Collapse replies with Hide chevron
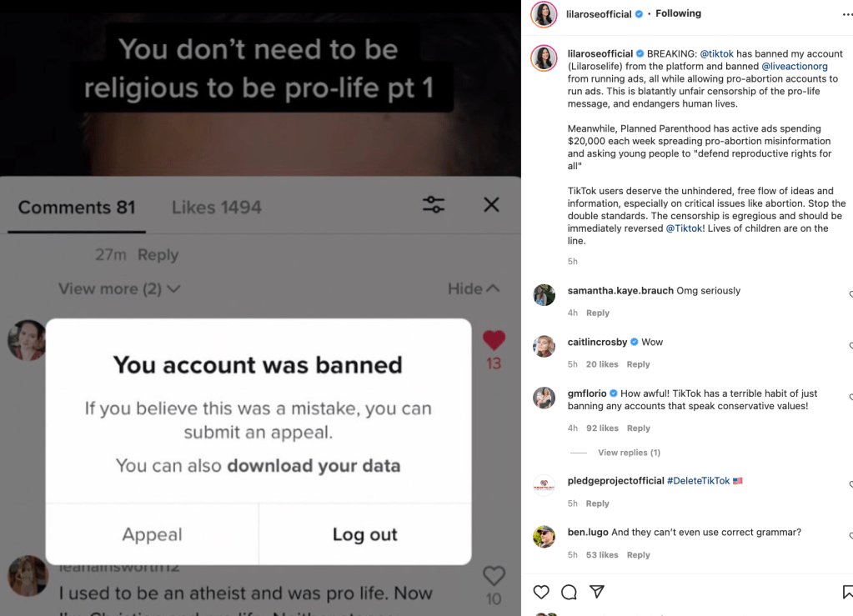 (474, 289)
